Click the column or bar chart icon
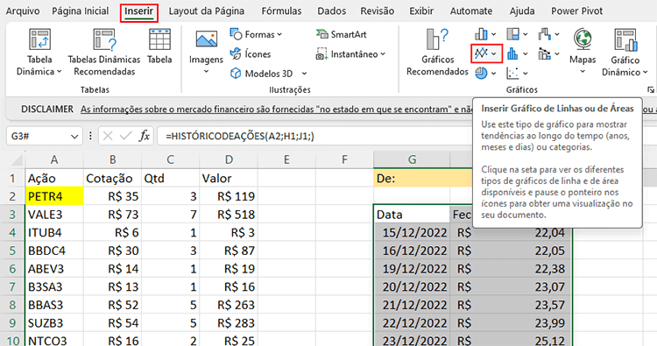The height and width of the screenshot is (346, 657). pos(481,34)
